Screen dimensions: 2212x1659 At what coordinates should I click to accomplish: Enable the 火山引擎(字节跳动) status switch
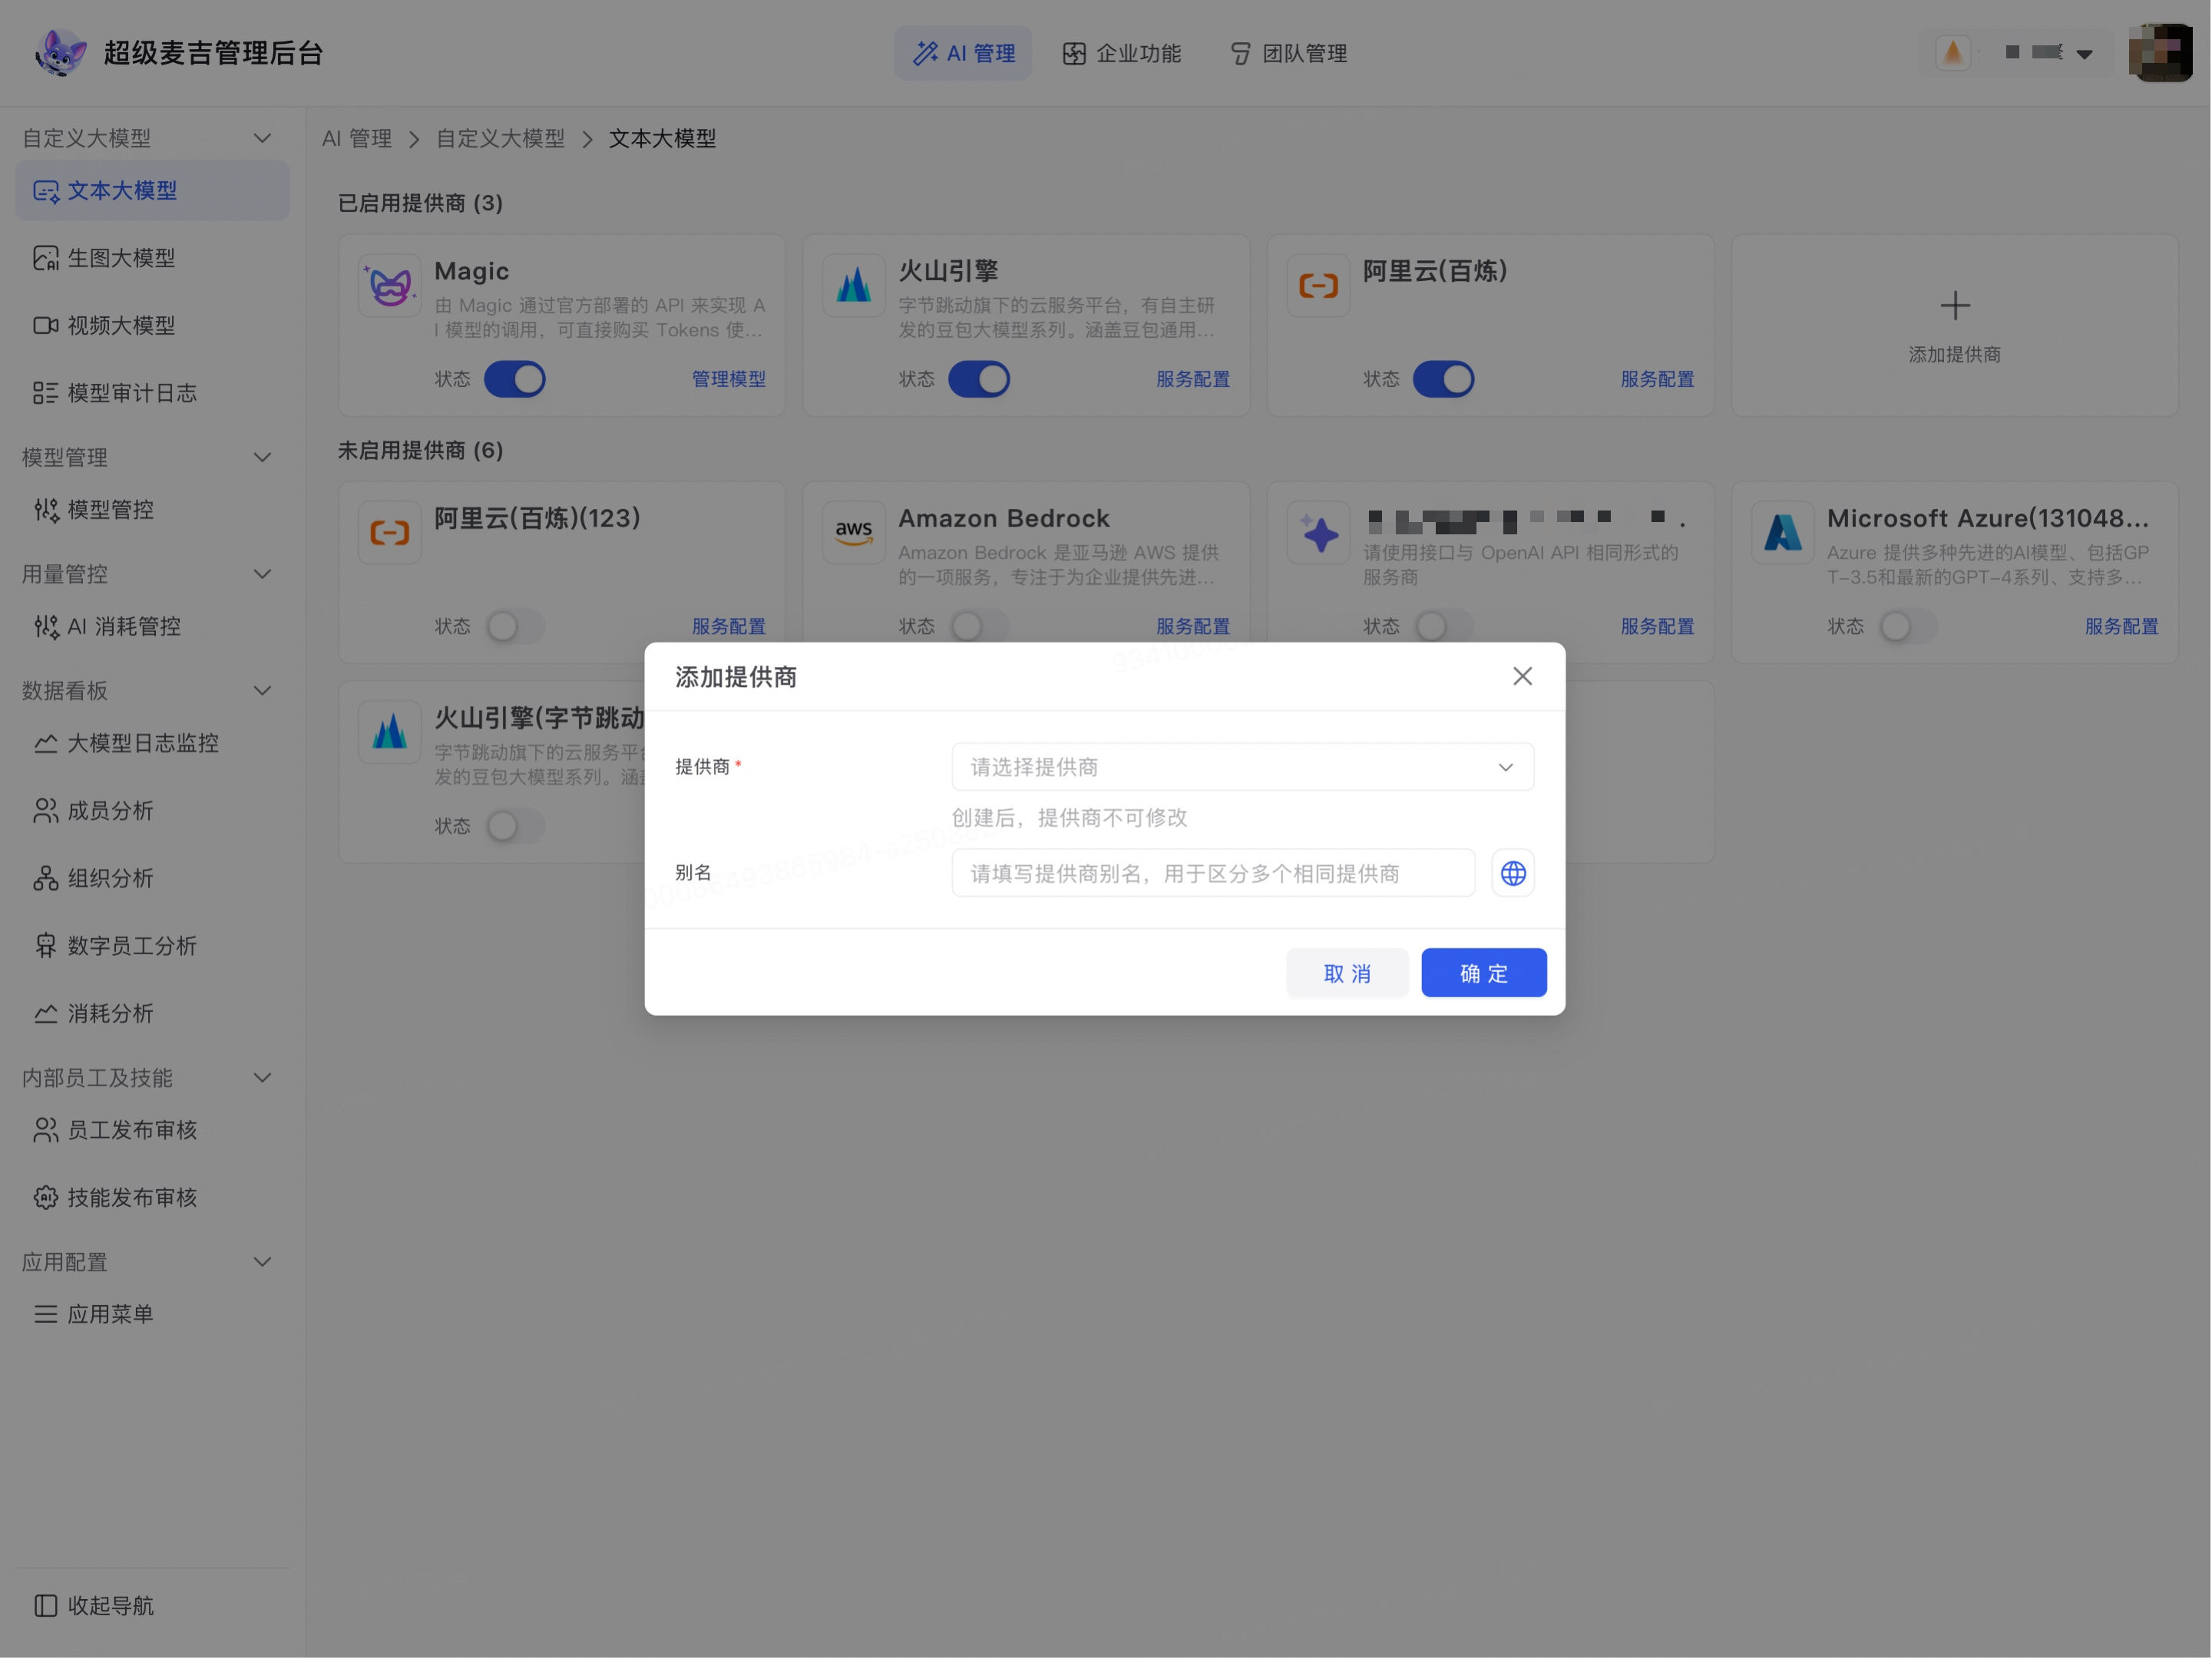(x=515, y=827)
